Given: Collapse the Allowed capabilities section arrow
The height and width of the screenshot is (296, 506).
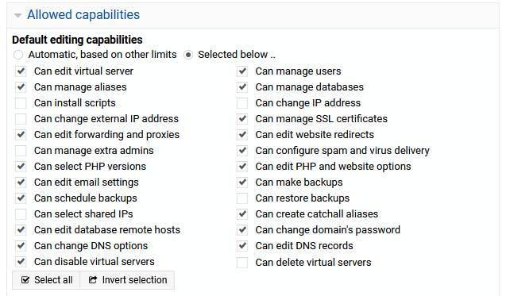Looking at the screenshot, I should (18, 15).
